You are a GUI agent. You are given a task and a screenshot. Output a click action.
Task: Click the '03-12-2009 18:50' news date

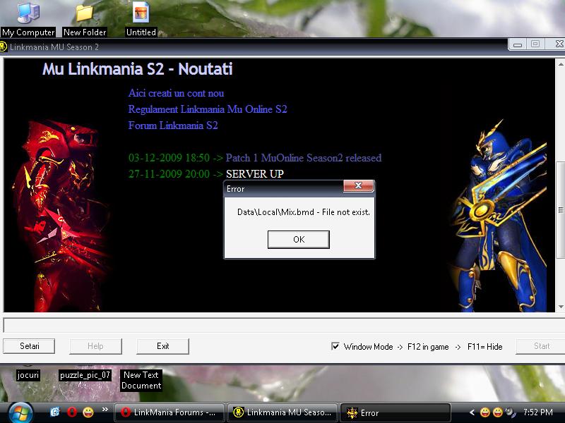point(169,157)
